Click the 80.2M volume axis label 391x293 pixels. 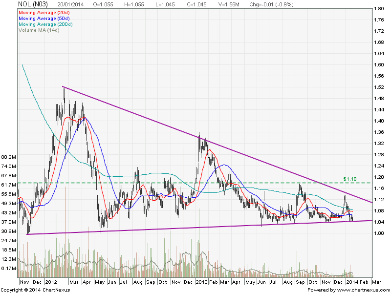[x=9, y=157]
